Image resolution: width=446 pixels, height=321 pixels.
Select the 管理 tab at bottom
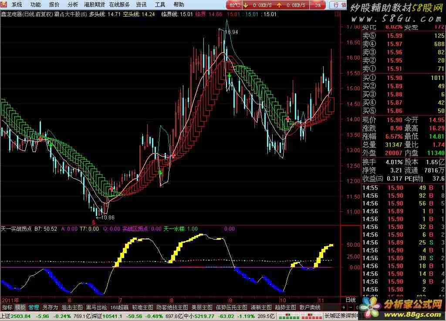pyautogui.click(x=34, y=308)
